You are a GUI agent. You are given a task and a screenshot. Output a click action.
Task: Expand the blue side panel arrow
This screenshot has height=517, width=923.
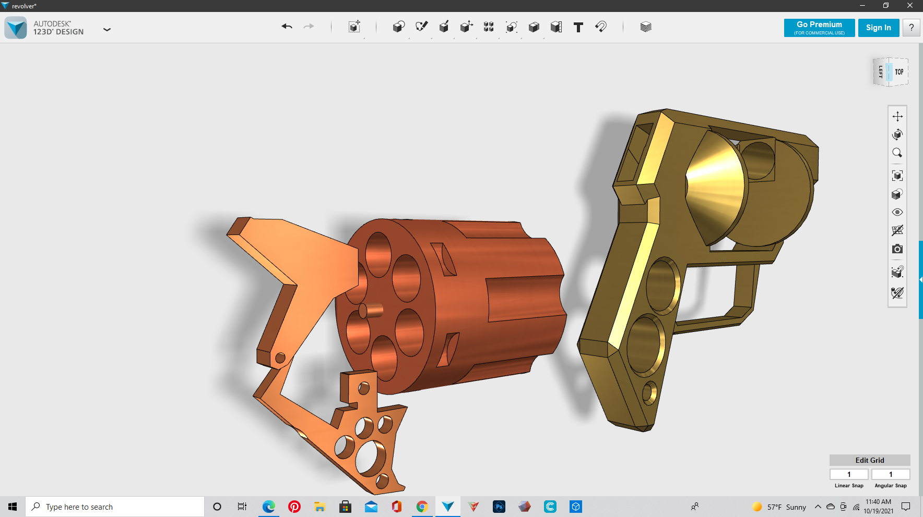point(920,280)
